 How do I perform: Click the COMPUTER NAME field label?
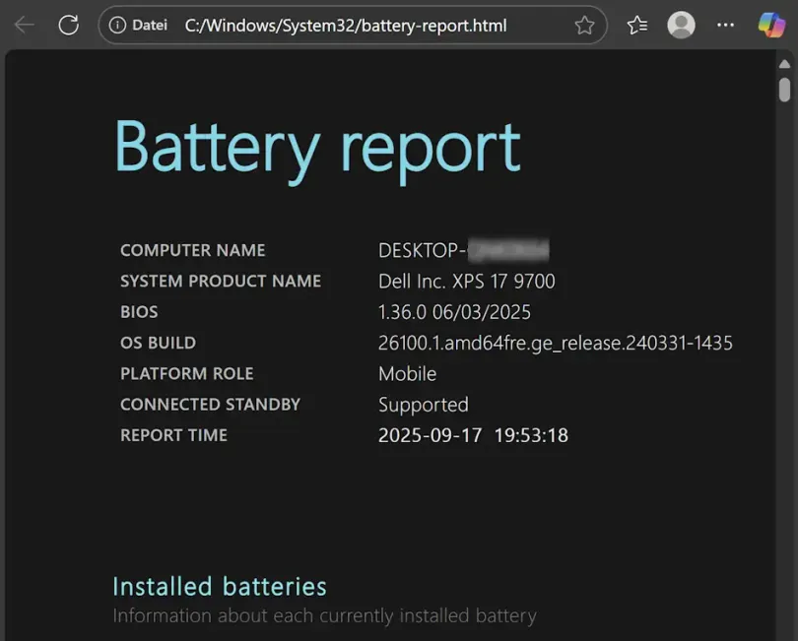(x=192, y=250)
